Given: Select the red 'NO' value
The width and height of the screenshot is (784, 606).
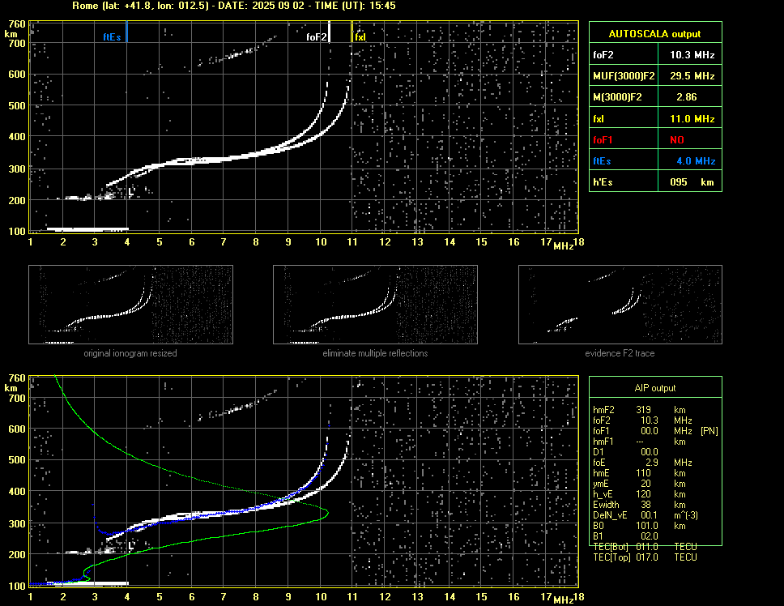Looking at the screenshot, I should [677, 140].
